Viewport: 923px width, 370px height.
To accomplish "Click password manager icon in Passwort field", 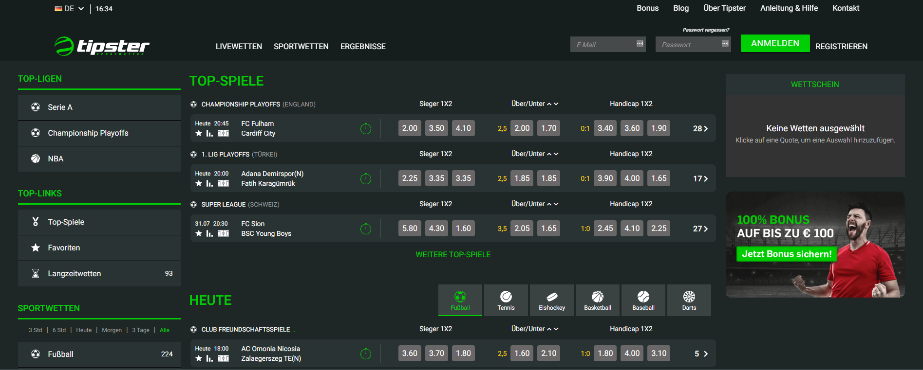I will coord(725,43).
